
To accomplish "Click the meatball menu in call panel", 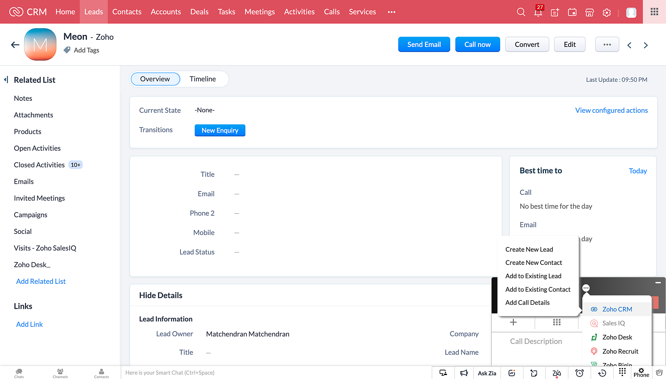I will click(x=586, y=288).
